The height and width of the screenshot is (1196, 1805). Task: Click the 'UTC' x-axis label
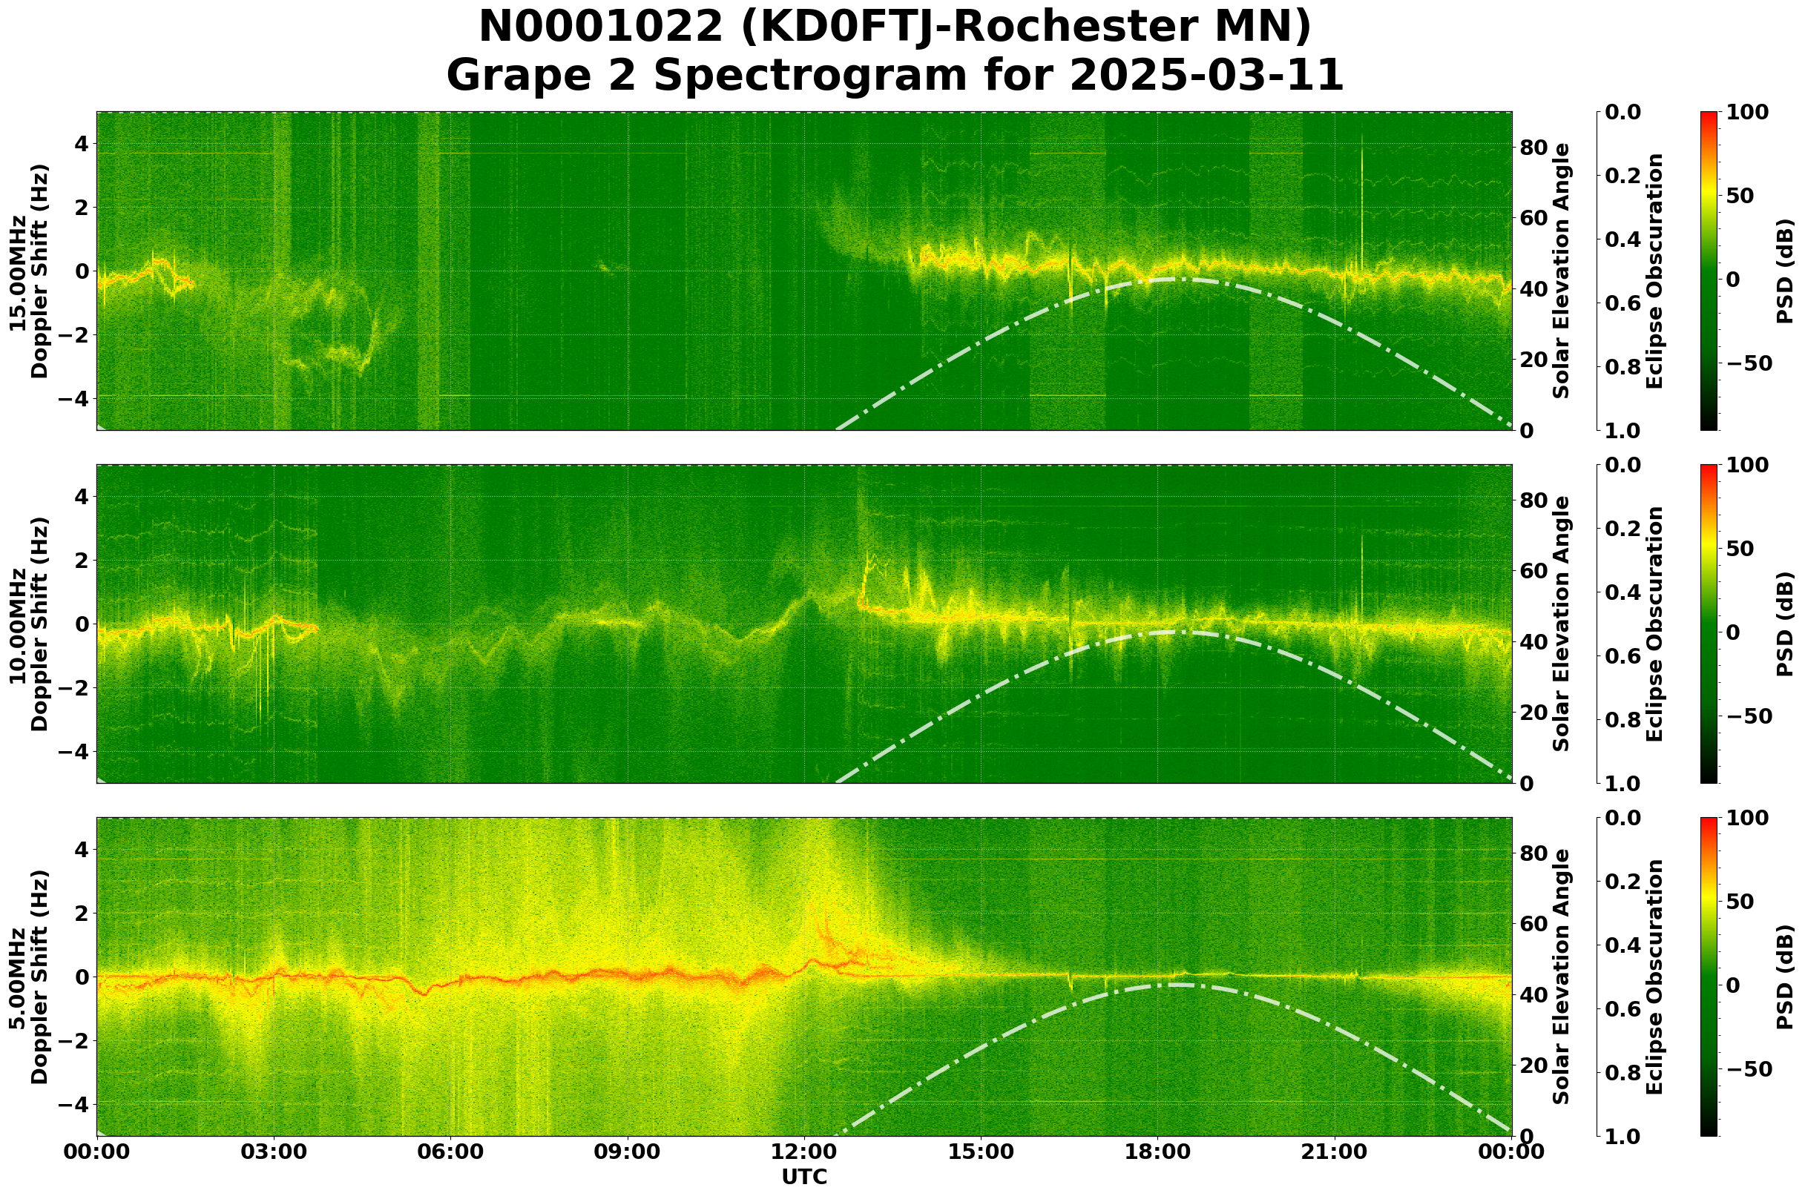803,1177
